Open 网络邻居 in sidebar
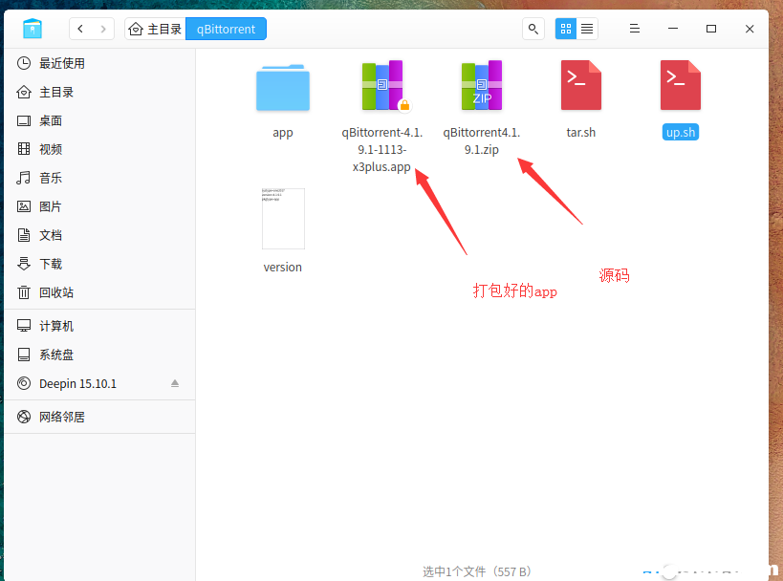This screenshot has width=783, height=581. click(99, 417)
